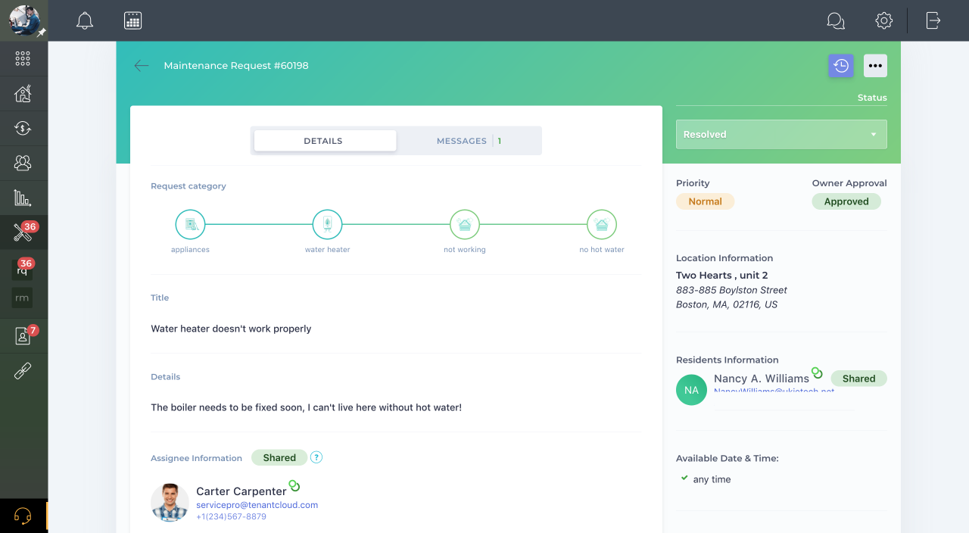The image size is (969, 533).
Task: View request history via the clock icon
Action: pos(840,65)
